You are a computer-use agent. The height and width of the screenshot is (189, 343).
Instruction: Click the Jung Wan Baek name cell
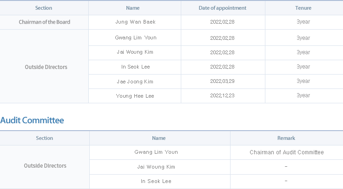[135, 22]
